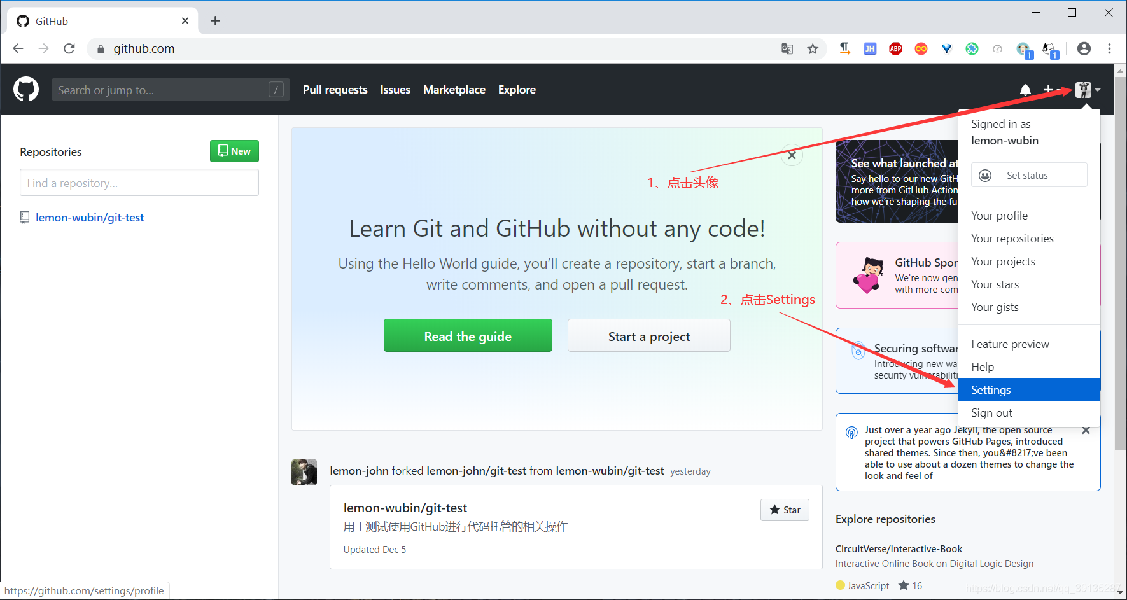Select Settings in the user menu
Viewport: 1127px width, 600px height.
[1029, 390]
